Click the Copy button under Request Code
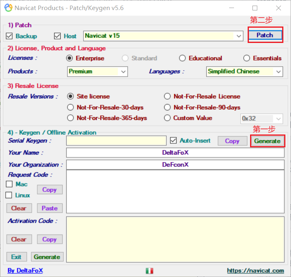This screenshot has height=277, width=291. pyautogui.click(x=49, y=189)
